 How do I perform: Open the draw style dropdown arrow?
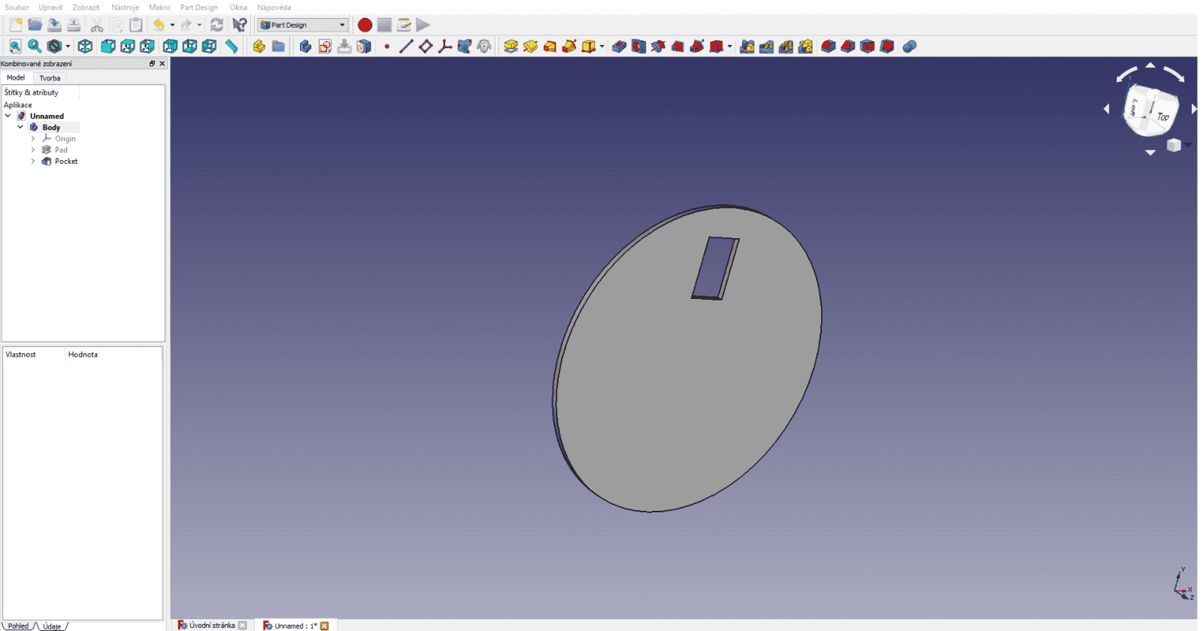coord(68,47)
